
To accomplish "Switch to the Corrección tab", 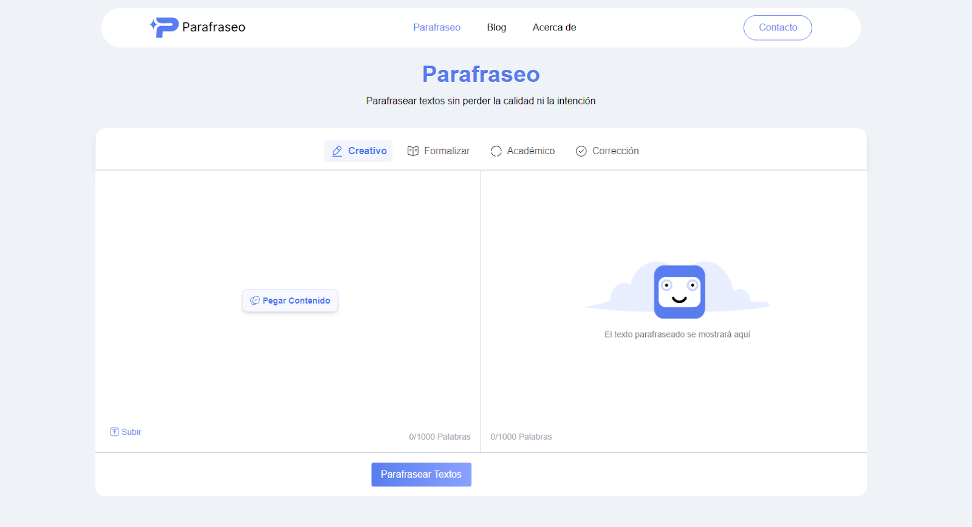I will coord(607,151).
